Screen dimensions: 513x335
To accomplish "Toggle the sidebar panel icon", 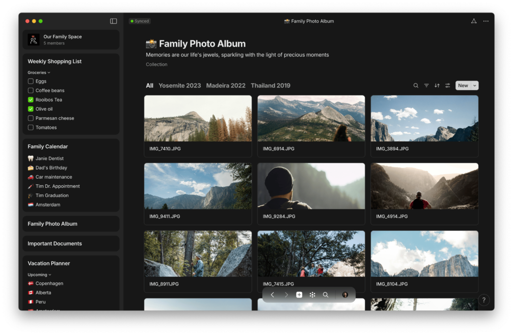I will (113, 21).
